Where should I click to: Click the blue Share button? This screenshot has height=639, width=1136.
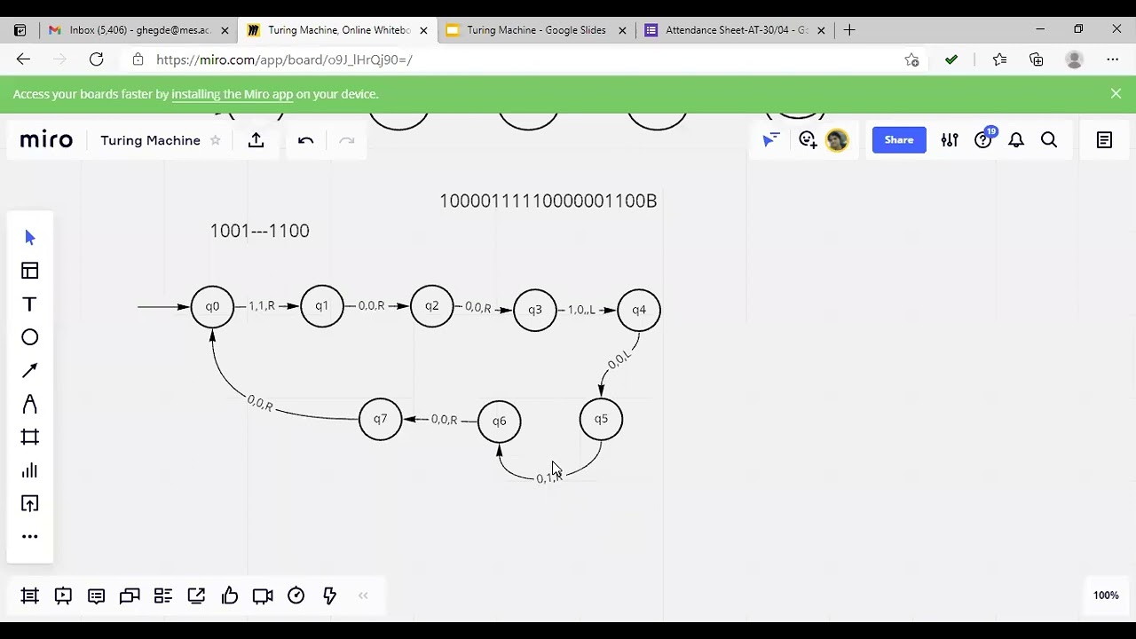coord(899,139)
